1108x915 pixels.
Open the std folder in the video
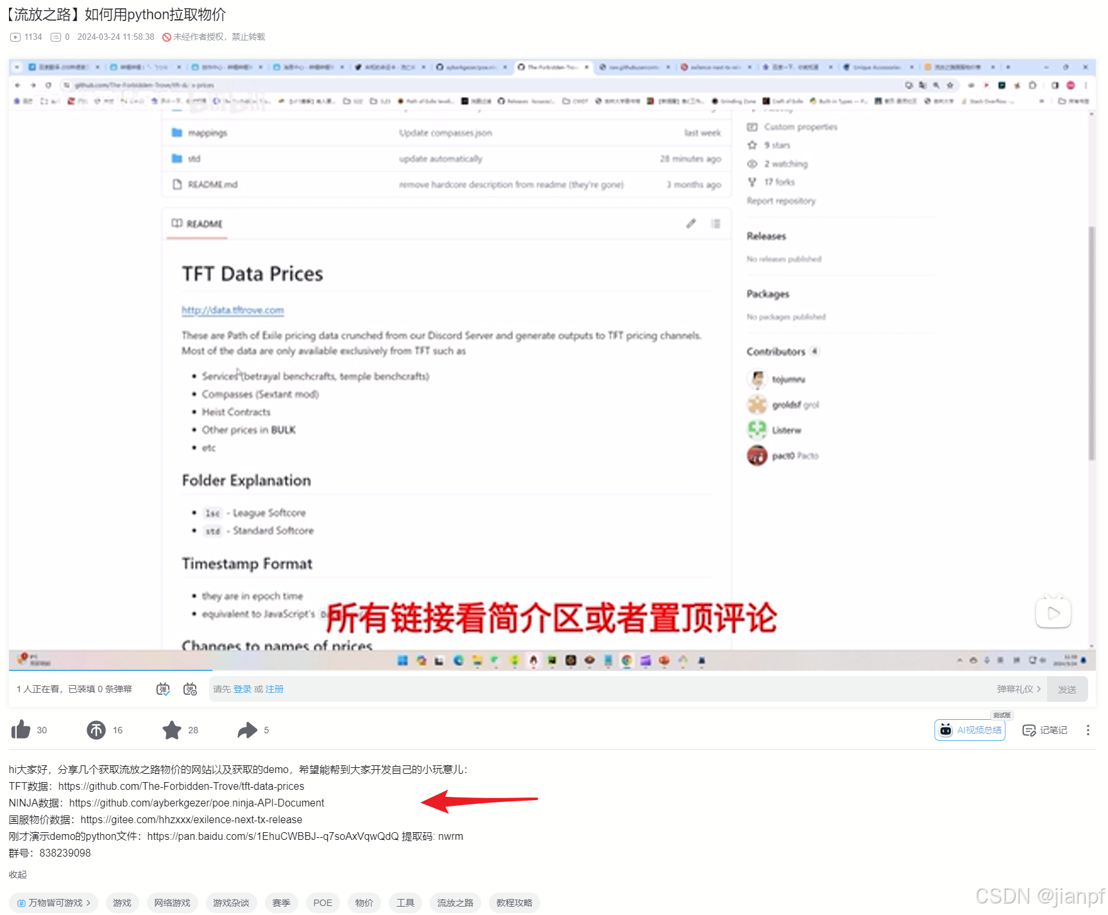coord(194,159)
